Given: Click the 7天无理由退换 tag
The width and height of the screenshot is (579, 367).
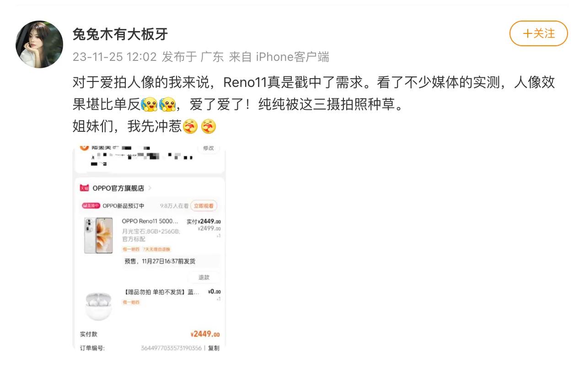Looking at the screenshot, I should pyautogui.click(x=156, y=249).
